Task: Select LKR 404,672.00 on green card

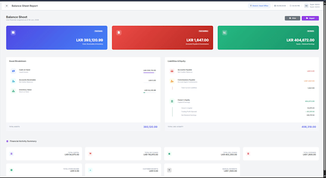Action: [x=301, y=40]
